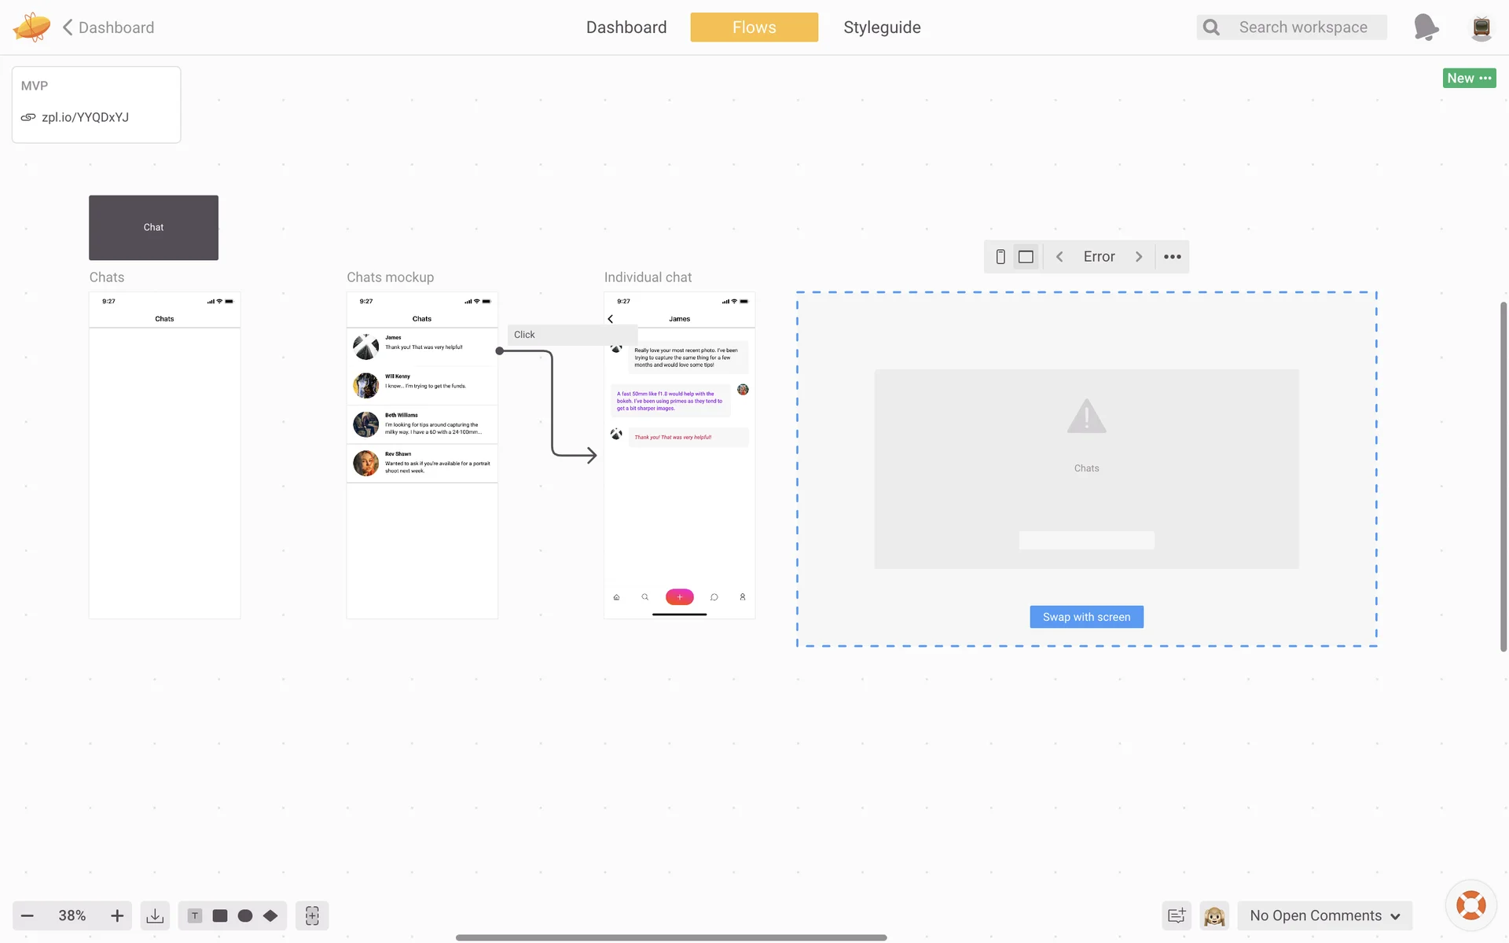Go to the next placeholder type after Error
The width and height of the screenshot is (1509, 943).
(x=1139, y=257)
